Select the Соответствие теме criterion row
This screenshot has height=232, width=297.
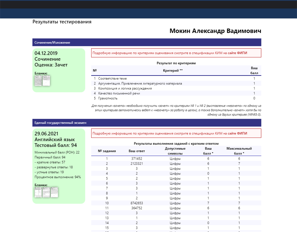coord(176,78)
